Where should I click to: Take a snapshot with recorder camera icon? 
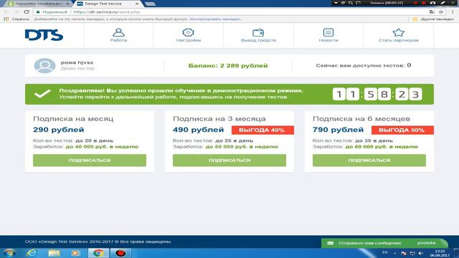click(433, 3)
